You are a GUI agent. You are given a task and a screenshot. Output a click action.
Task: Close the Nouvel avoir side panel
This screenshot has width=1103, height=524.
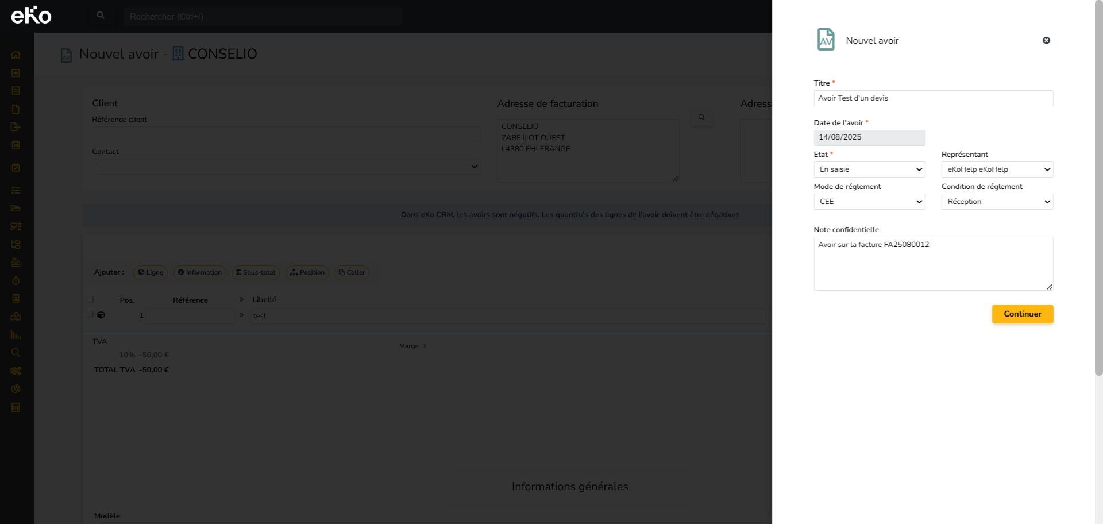[1046, 40]
